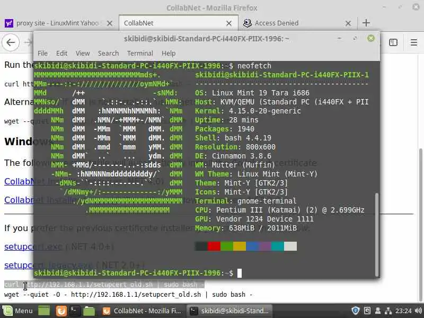Click the wget setupcert_old.sh command line
This screenshot has height=318, width=424.
(128, 295)
